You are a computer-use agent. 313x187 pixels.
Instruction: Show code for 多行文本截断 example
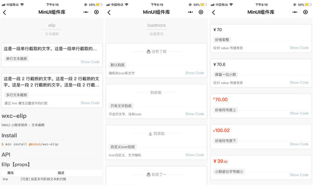90,103
